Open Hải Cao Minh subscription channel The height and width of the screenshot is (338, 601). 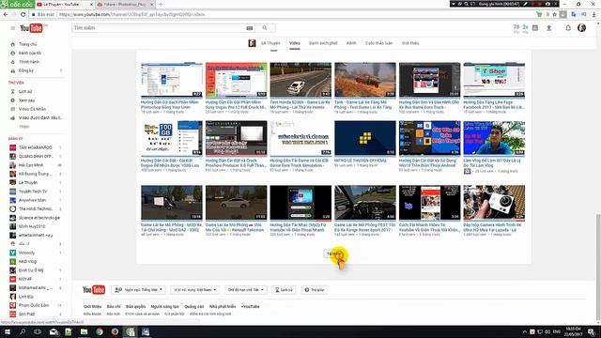(x=31, y=165)
